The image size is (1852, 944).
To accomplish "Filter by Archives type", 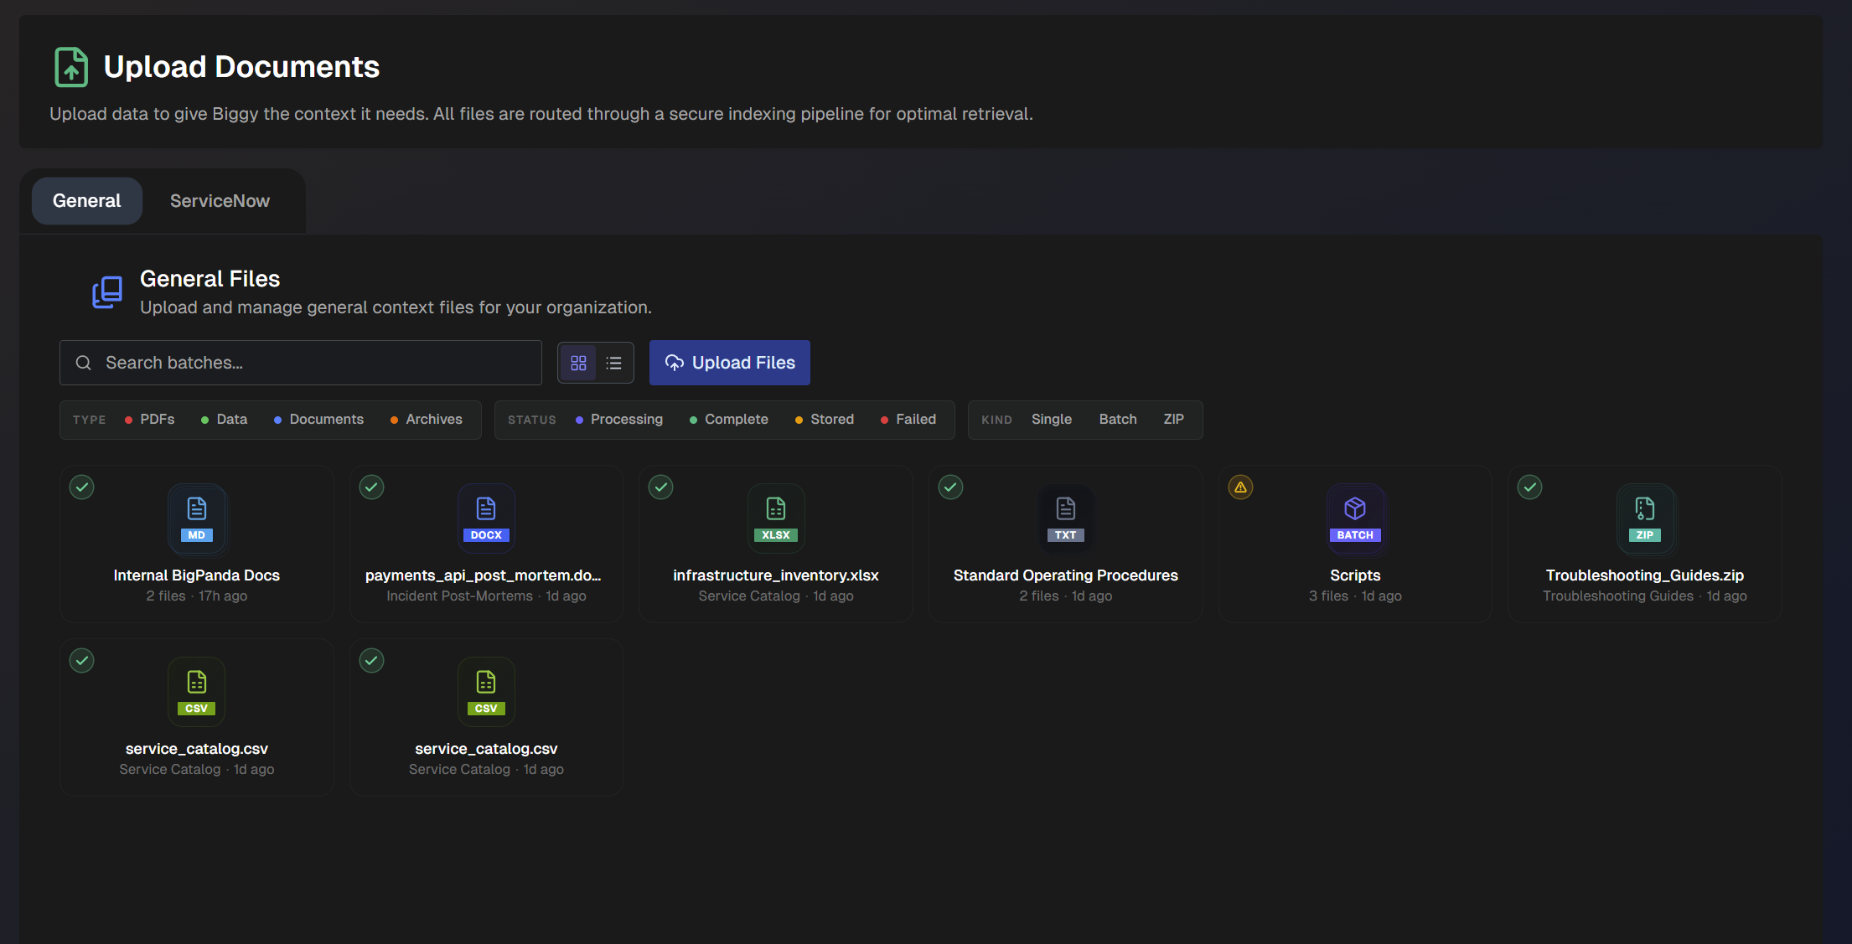I will pyautogui.click(x=427, y=420).
